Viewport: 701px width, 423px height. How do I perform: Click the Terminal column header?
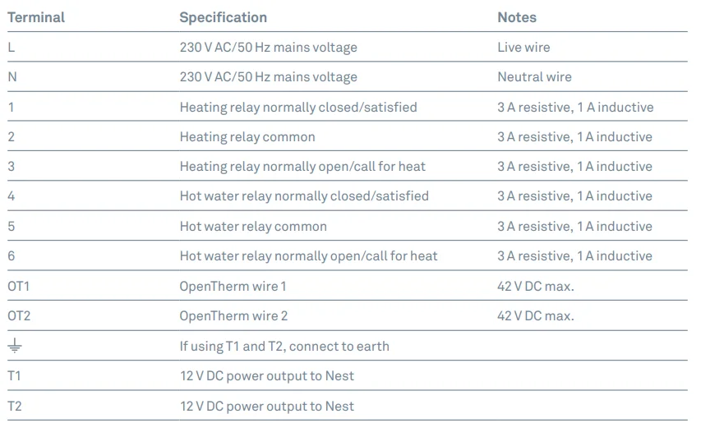click(36, 17)
